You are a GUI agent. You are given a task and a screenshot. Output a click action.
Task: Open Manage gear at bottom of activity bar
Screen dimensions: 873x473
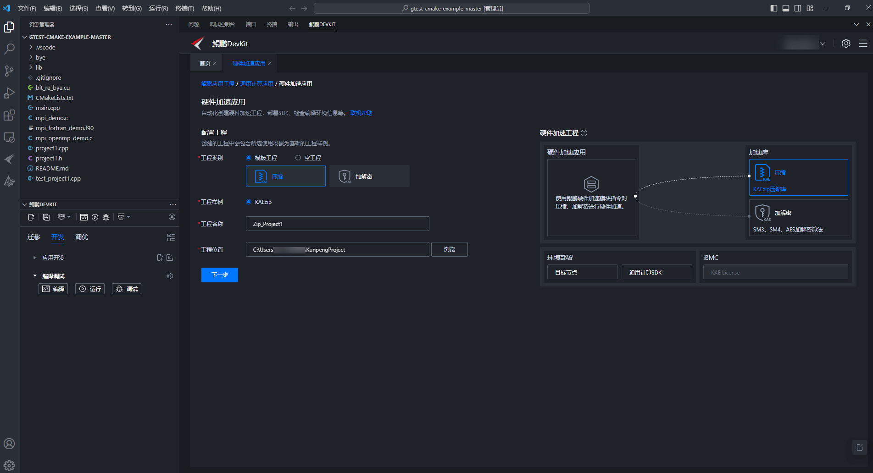9,466
